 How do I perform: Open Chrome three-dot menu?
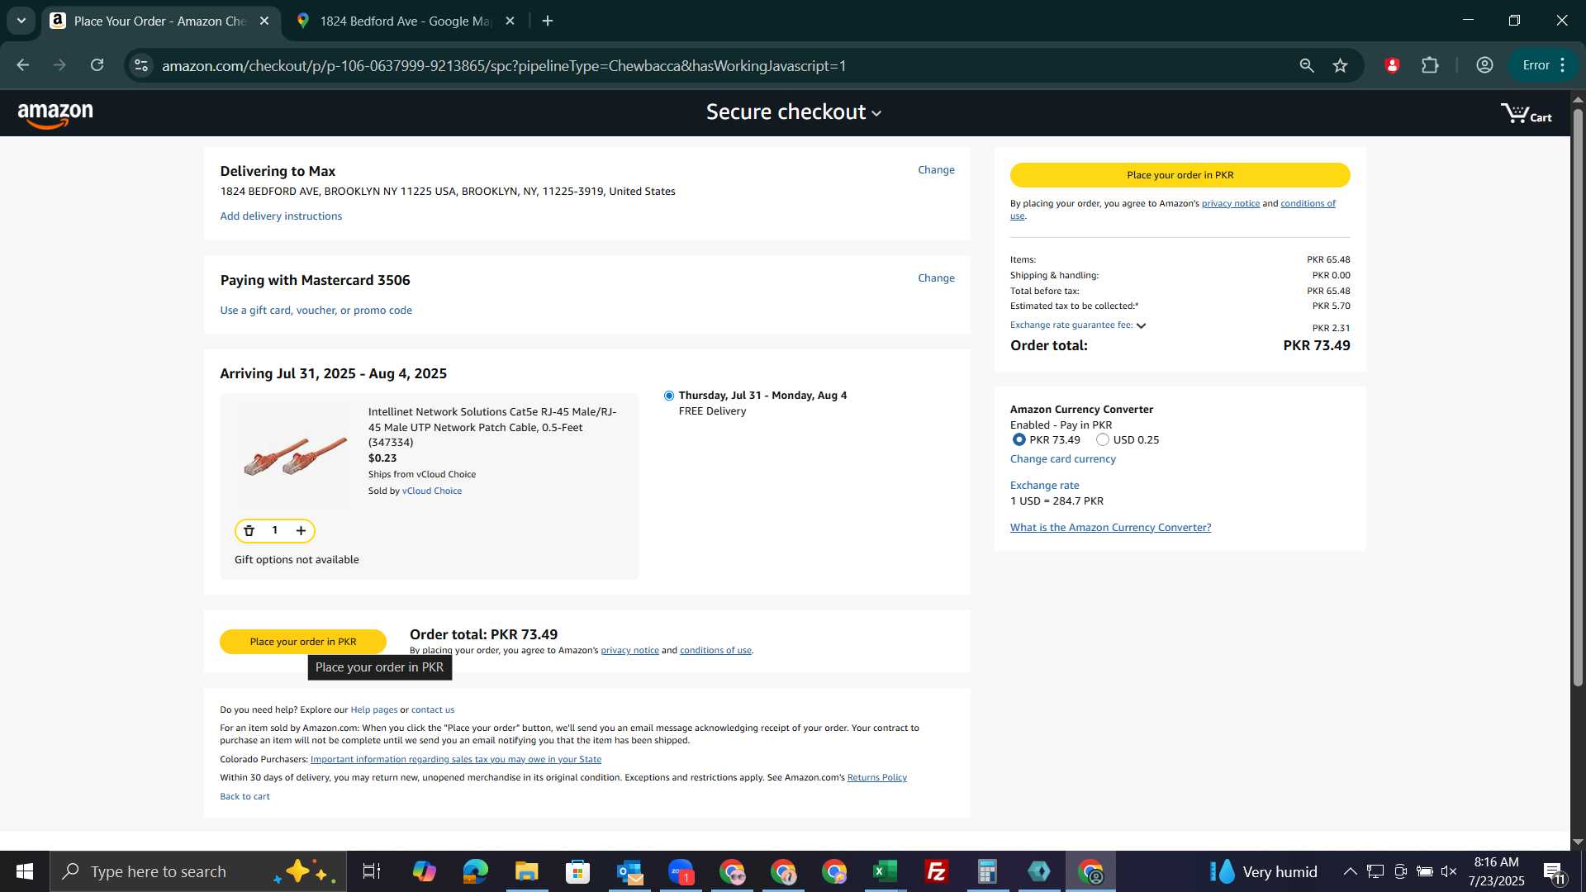pos(1563,65)
